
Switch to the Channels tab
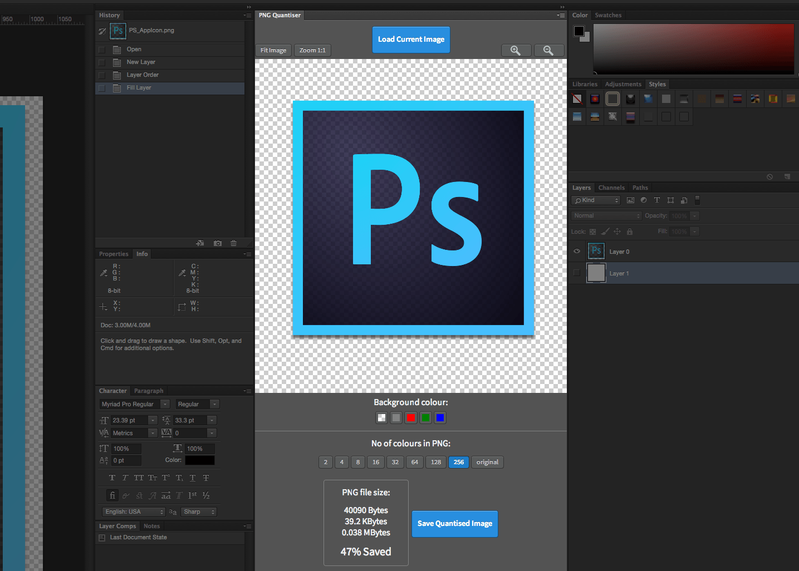pos(611,188)
